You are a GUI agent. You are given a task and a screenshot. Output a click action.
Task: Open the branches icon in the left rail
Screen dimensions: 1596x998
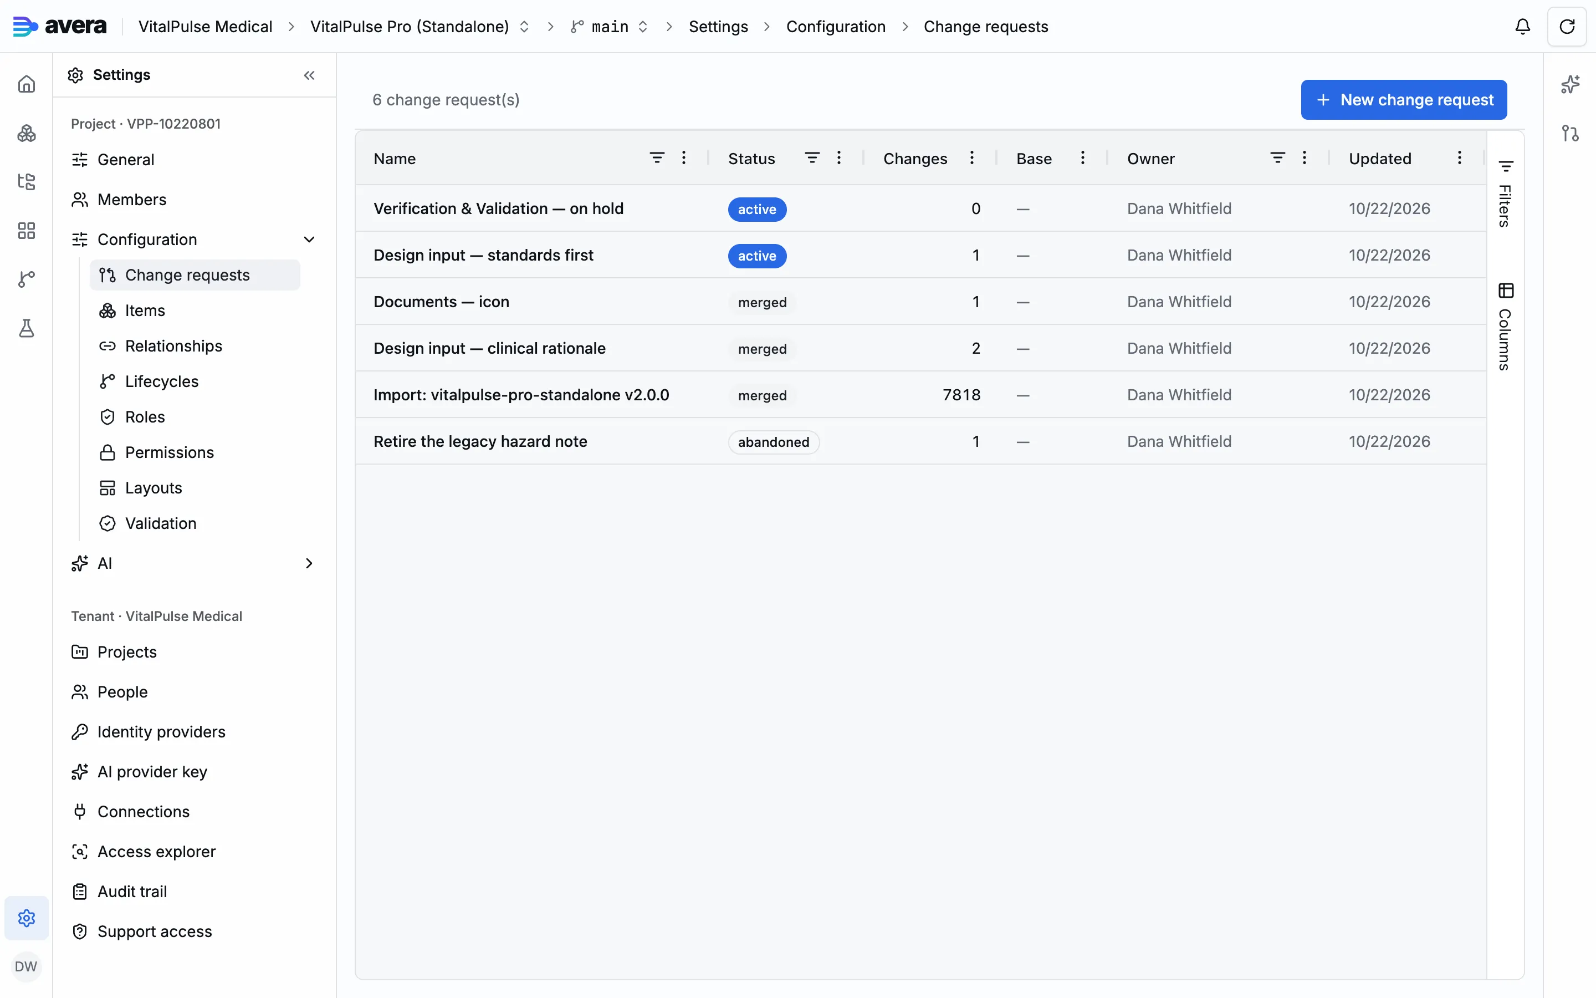[27, 279]
